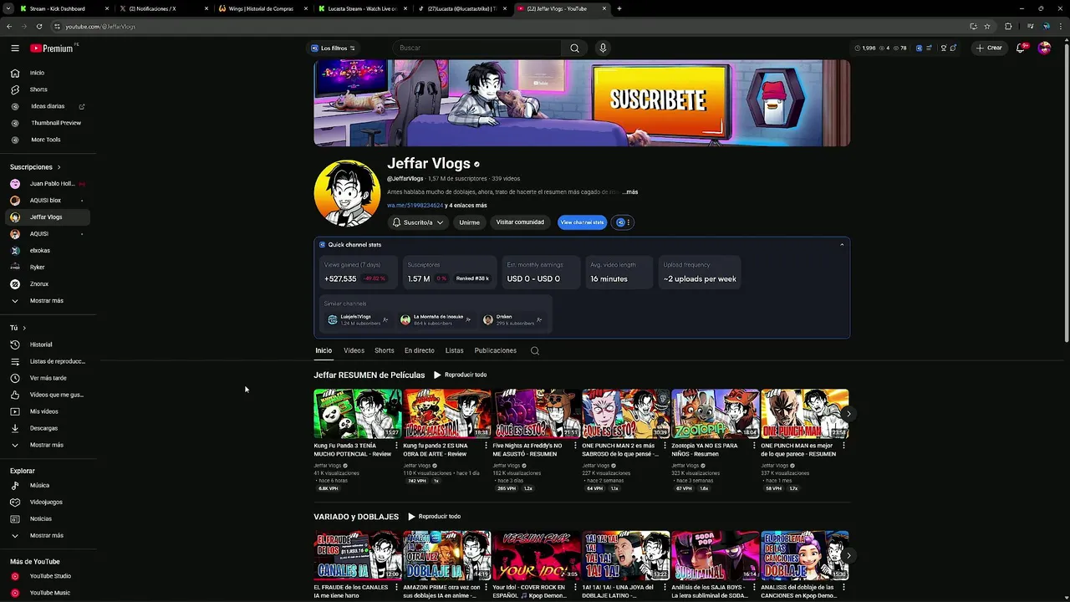Click Visitar comunidad
The width and height of the screenshot is (1070, 602).
point(520,222)
